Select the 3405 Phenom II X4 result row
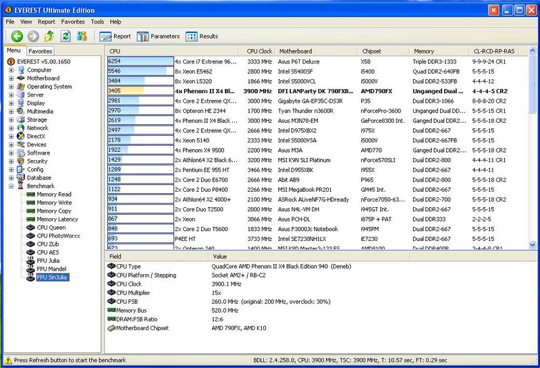The image size is (540, 368). (317, 91)
